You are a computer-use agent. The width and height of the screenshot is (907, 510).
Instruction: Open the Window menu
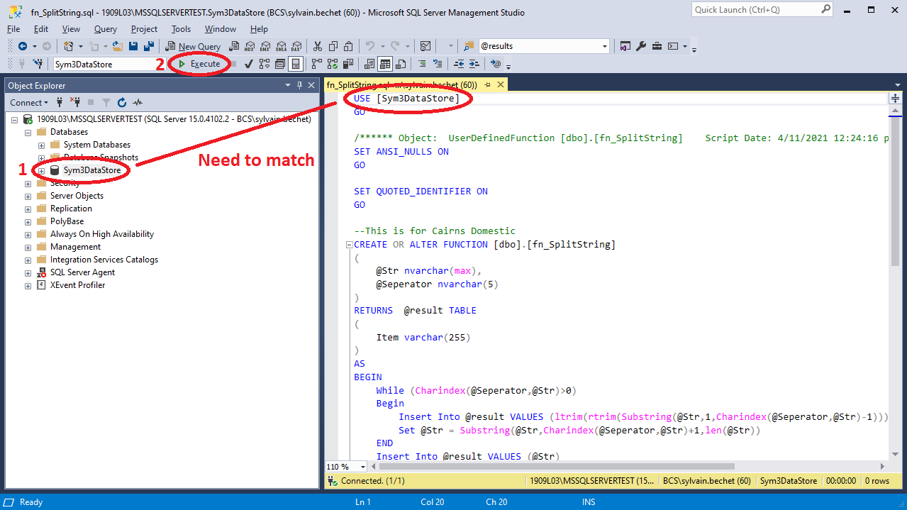[221, 29]
